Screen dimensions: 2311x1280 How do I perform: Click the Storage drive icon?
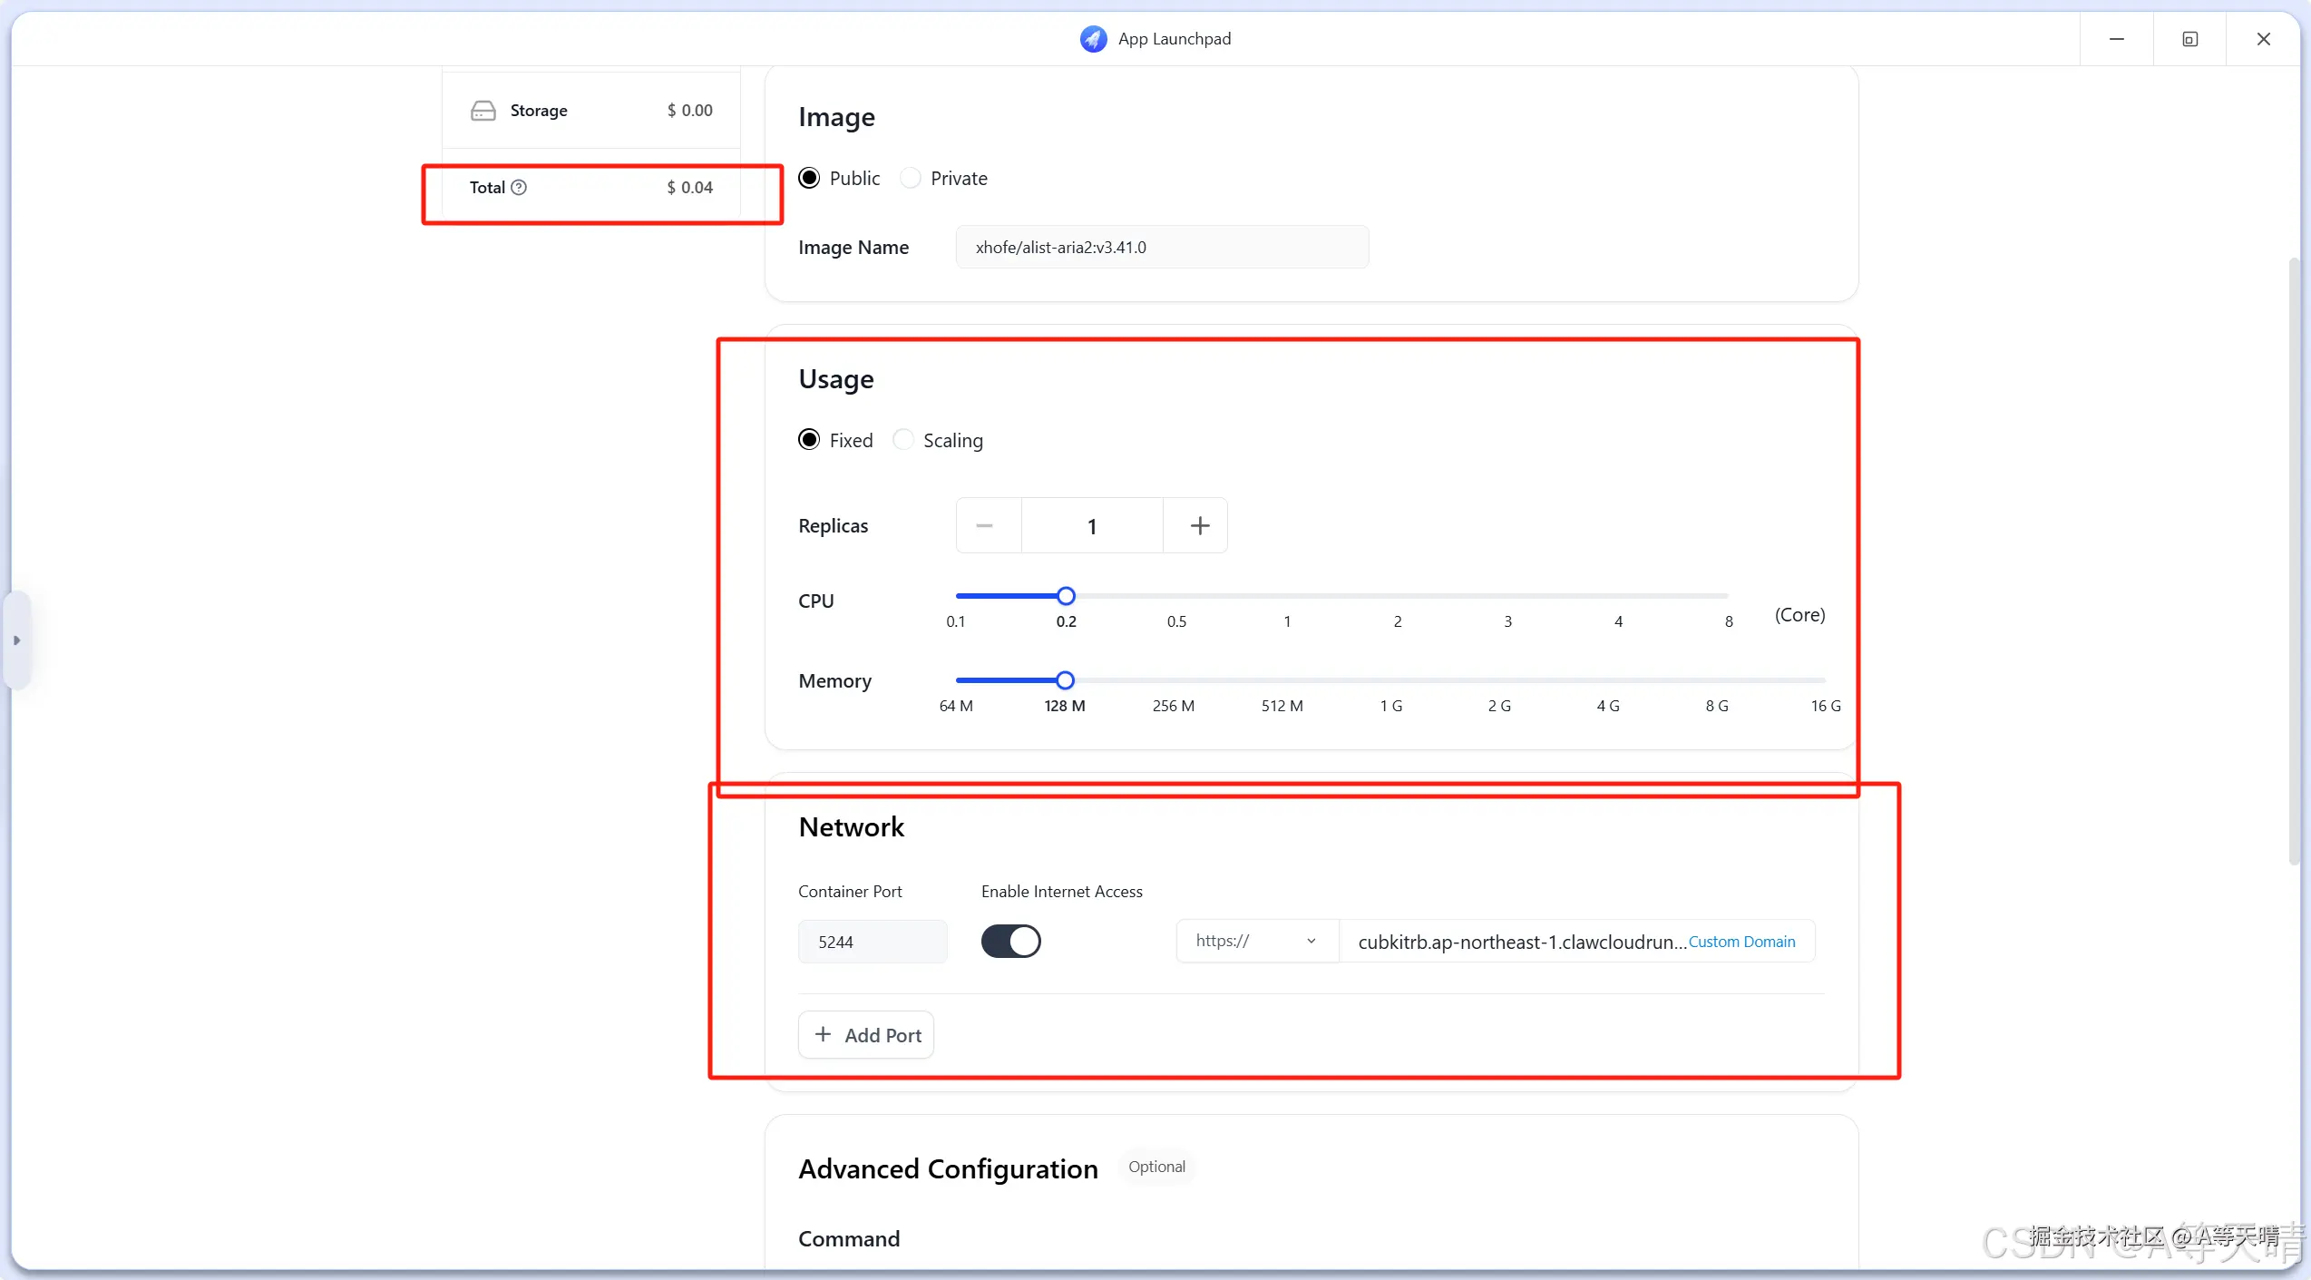pyautogui.click(x=483, y=111)
